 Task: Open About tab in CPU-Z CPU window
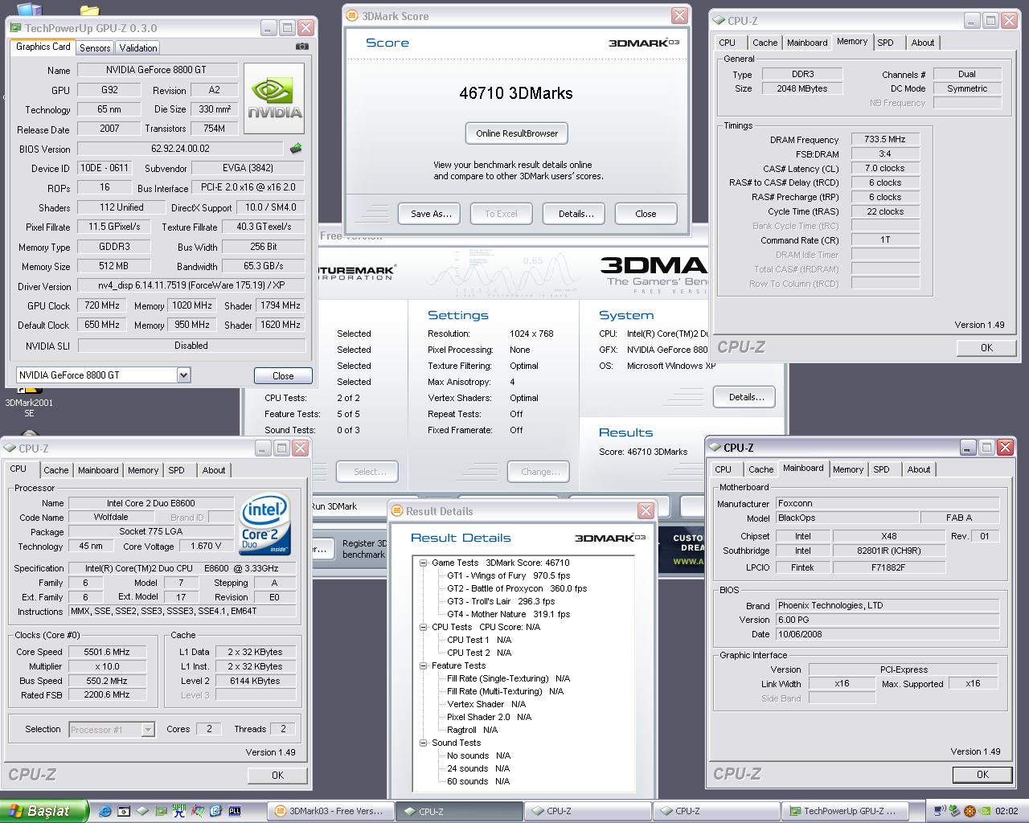214,470
